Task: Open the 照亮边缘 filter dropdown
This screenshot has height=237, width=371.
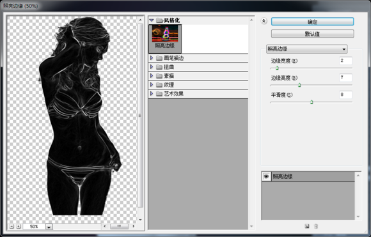Action: 307,49
